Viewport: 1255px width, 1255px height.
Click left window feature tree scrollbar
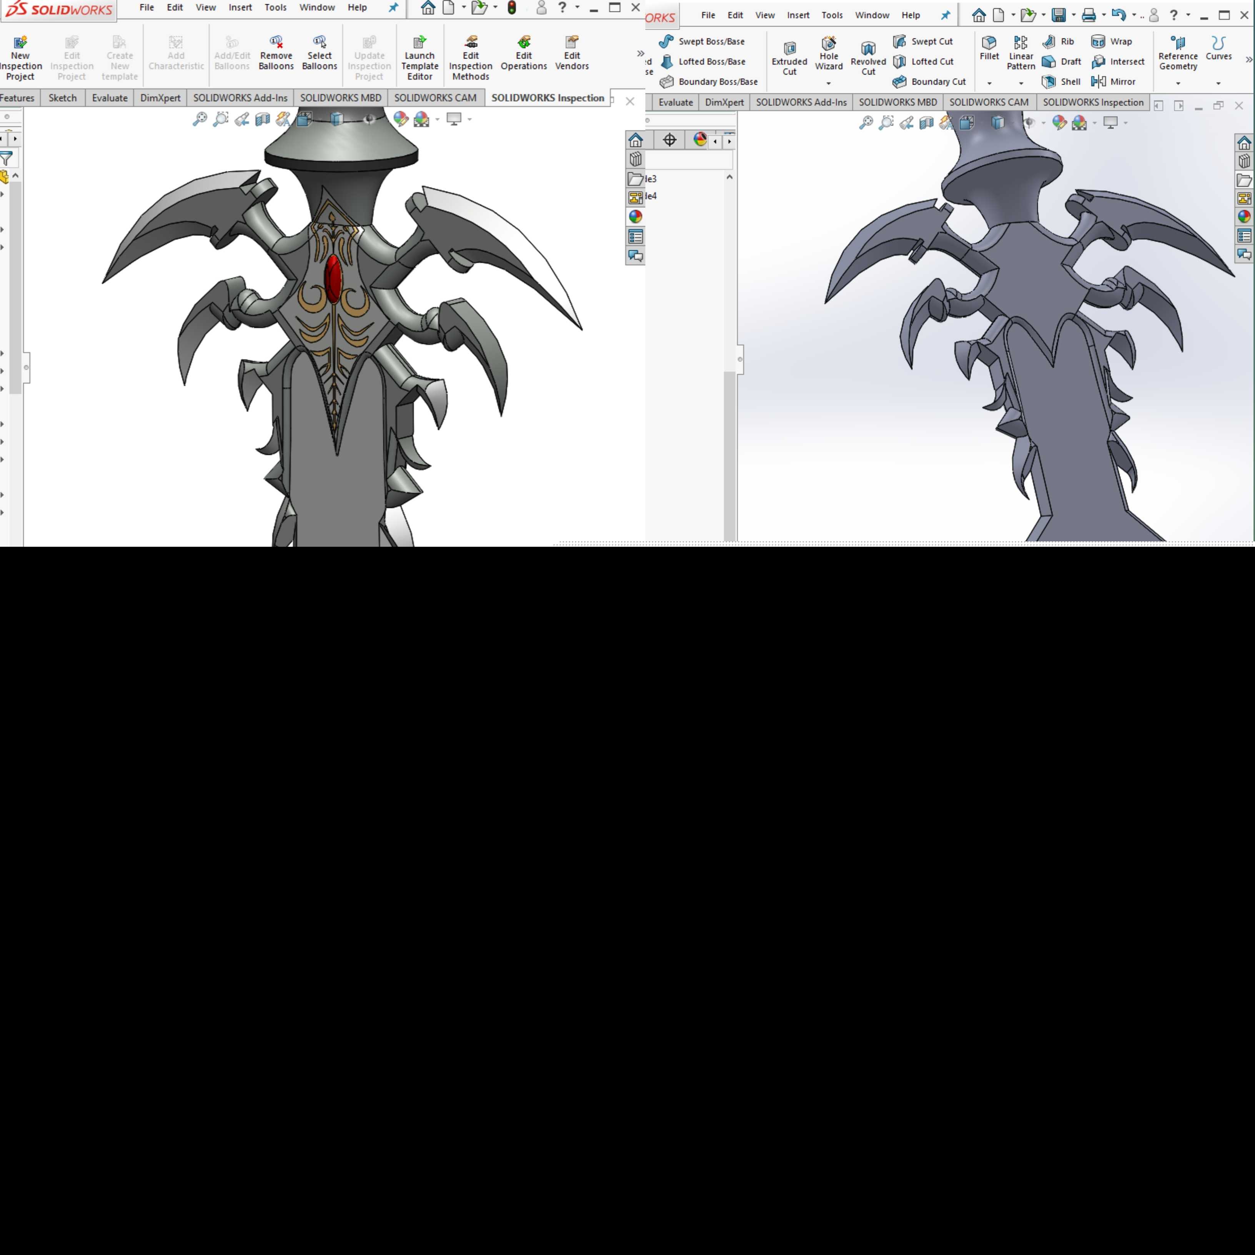tap(15, 288)
